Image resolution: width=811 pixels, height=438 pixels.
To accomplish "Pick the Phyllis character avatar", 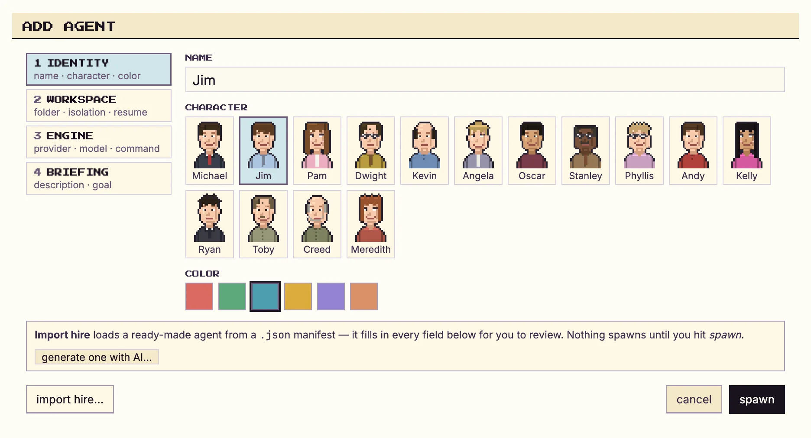I will (x=639, y=151).
